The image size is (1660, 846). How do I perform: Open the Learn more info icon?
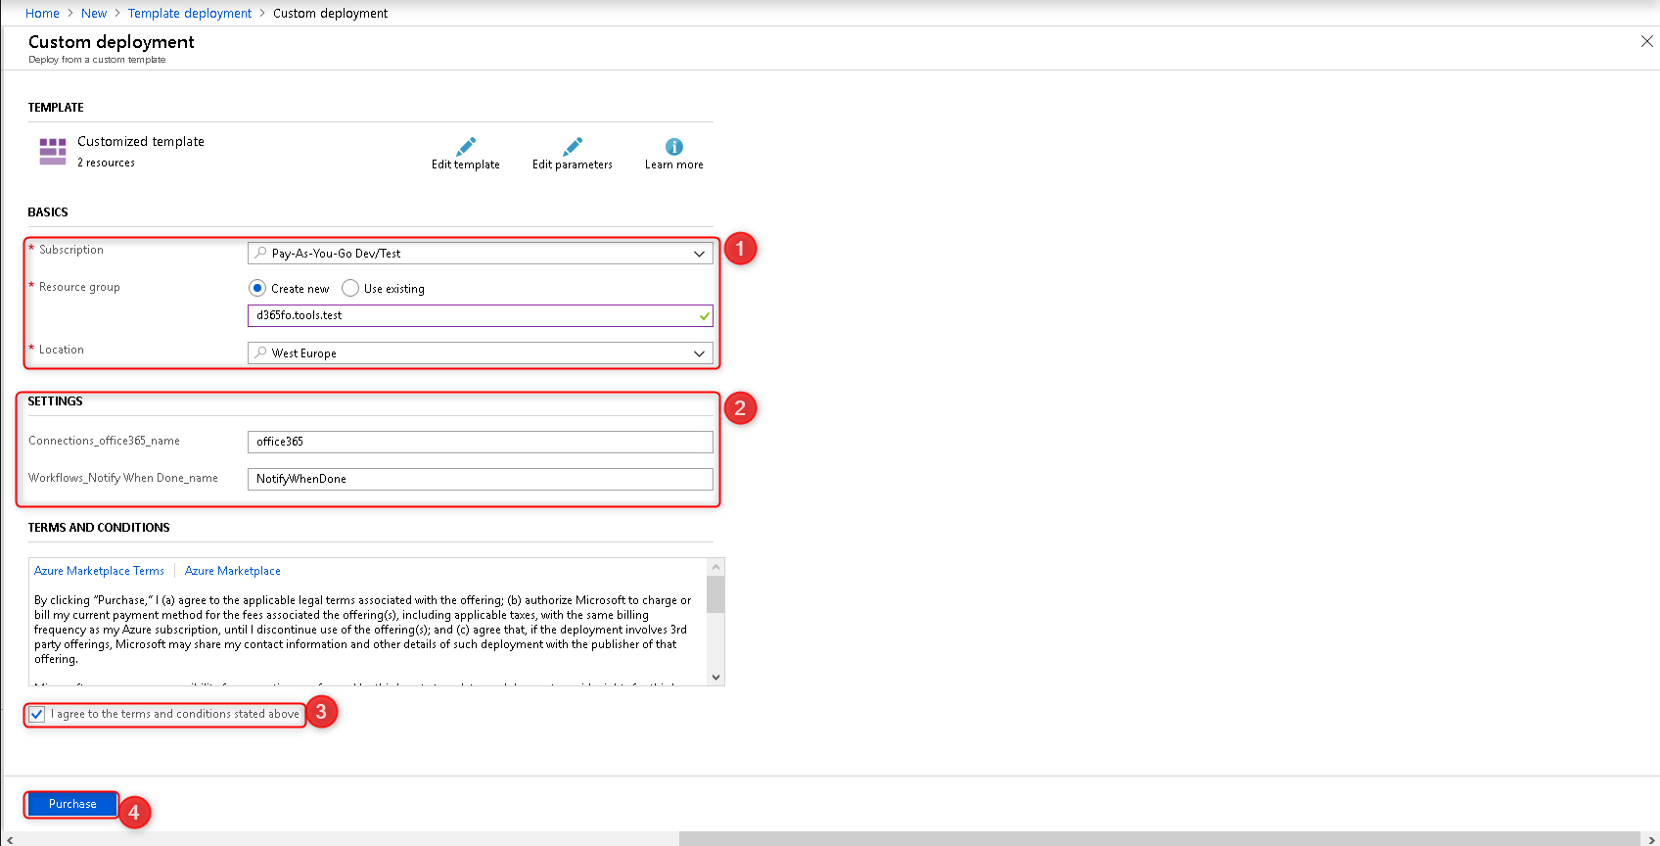click(673, 147)
